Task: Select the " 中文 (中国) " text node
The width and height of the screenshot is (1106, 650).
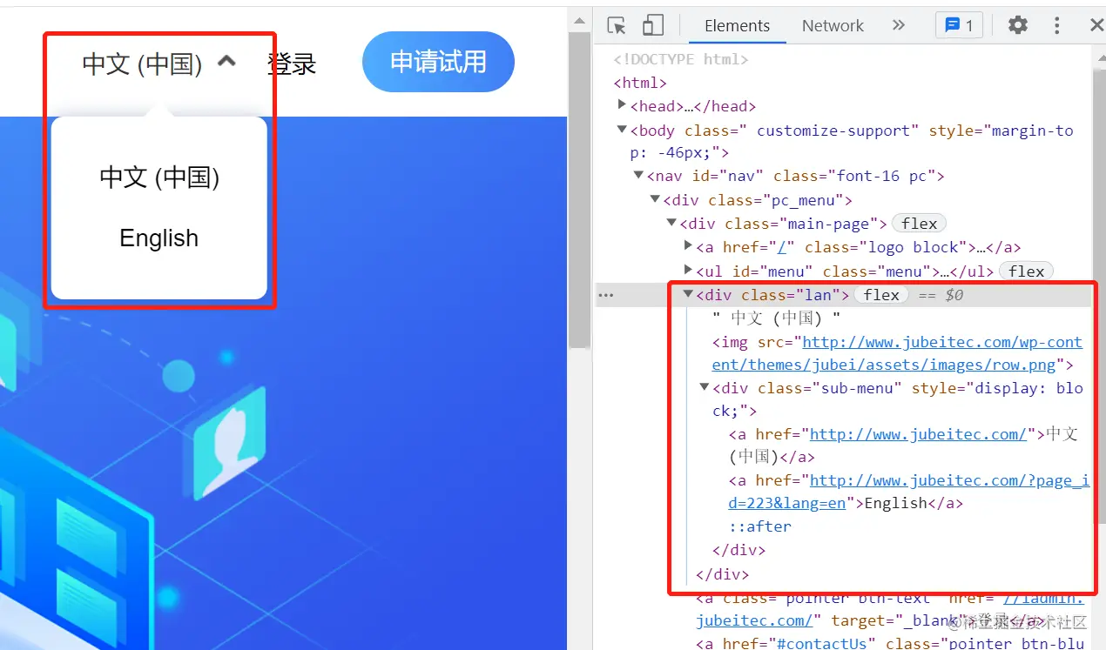Action: [776, 318]
